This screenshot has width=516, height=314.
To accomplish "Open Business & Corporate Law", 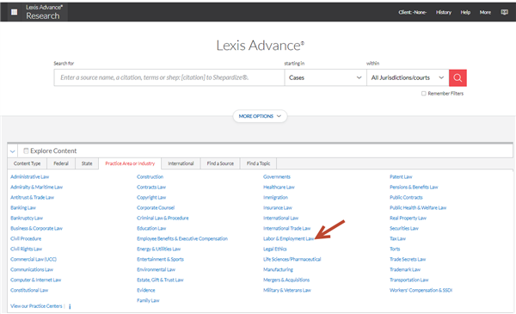I will (x=36, y=229).
